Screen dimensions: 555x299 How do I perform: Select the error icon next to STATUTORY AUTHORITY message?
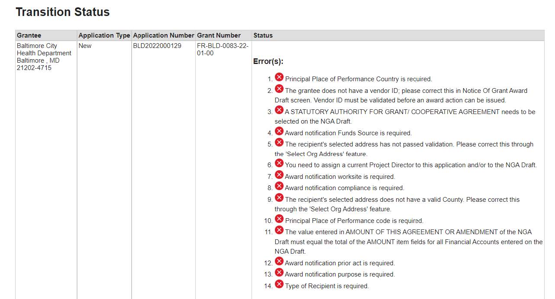click(279, 110)
